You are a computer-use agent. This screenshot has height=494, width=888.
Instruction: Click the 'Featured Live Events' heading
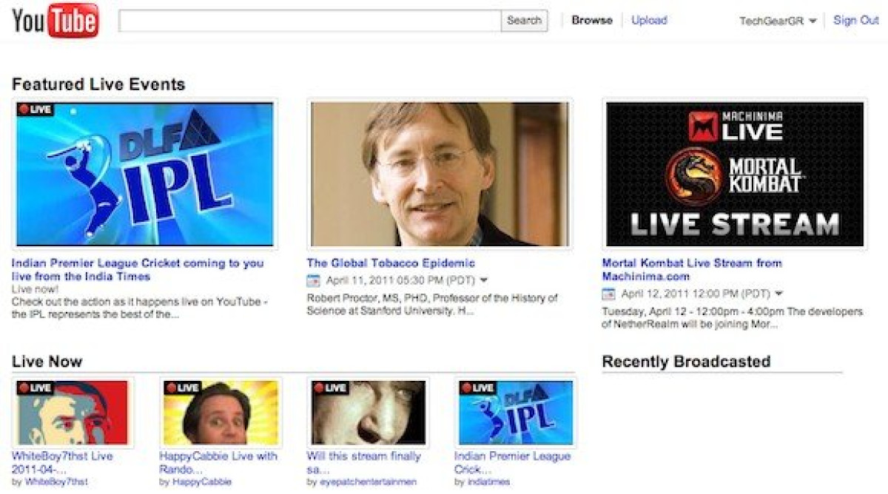(98, 84)
